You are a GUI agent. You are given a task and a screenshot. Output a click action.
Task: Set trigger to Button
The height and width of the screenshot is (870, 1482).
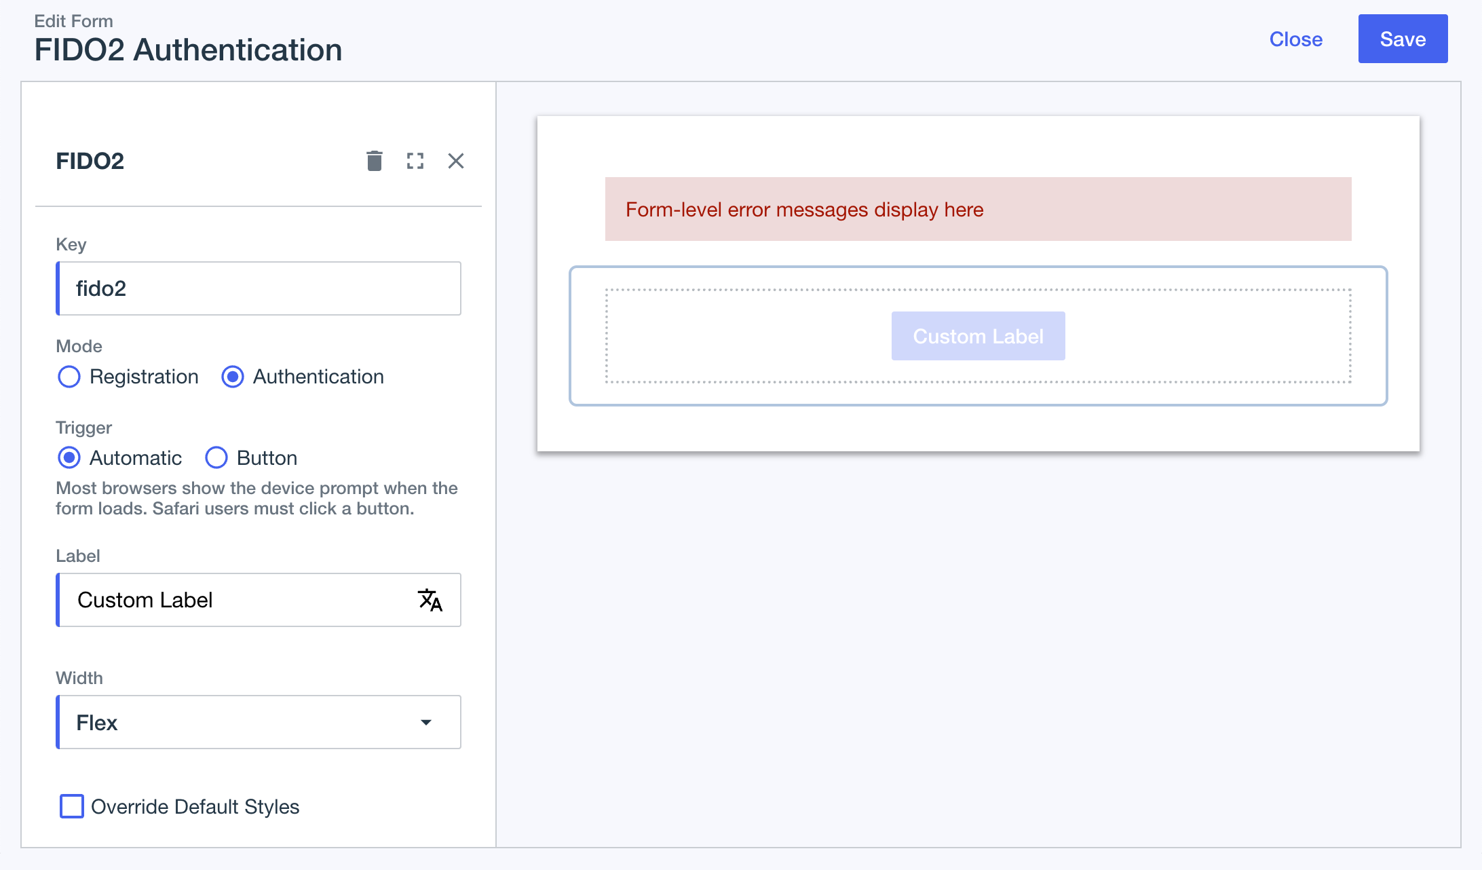[x=216, y=457]
